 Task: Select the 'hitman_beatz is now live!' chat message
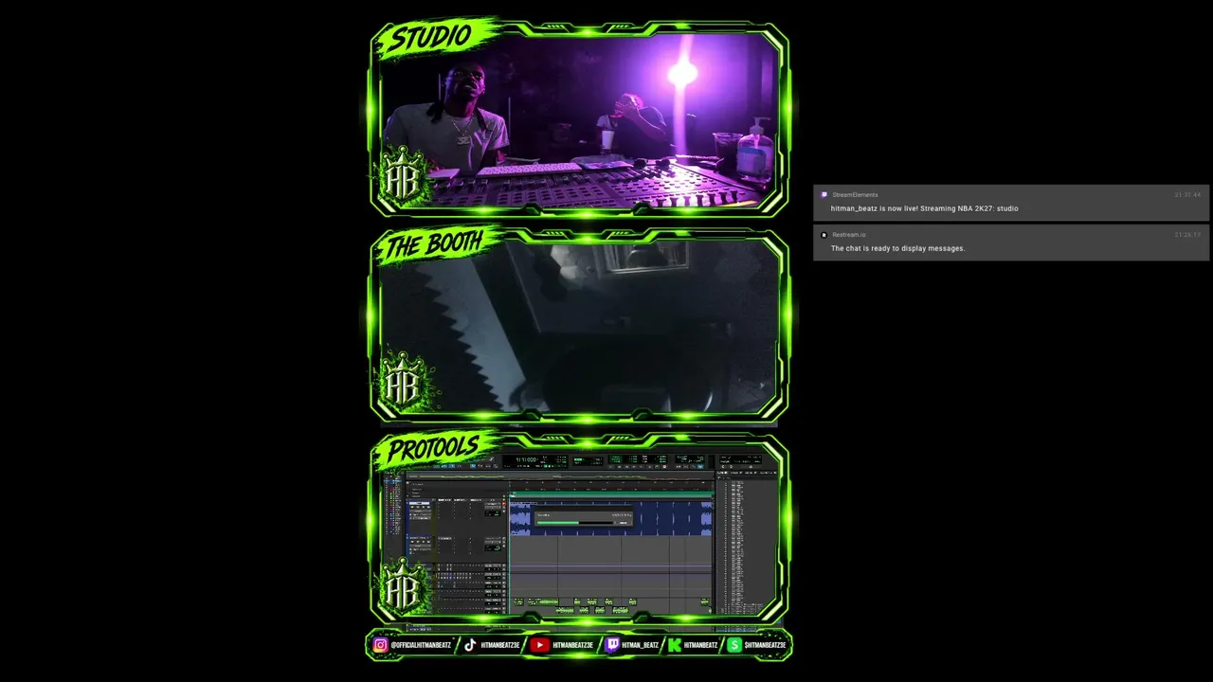coord(925,208)
